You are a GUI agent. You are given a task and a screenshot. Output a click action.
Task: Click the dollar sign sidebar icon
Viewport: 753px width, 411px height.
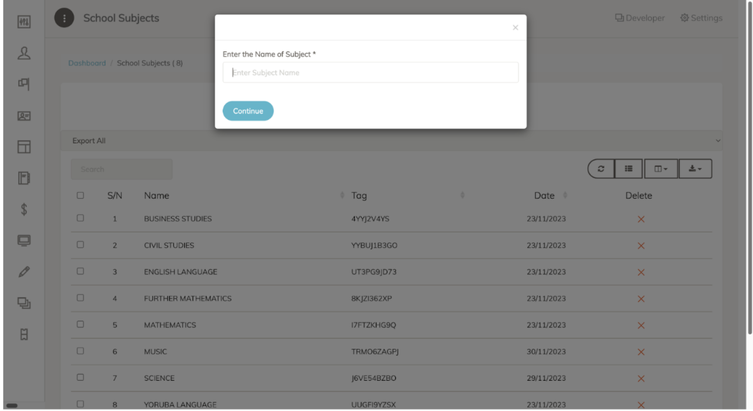24,209
